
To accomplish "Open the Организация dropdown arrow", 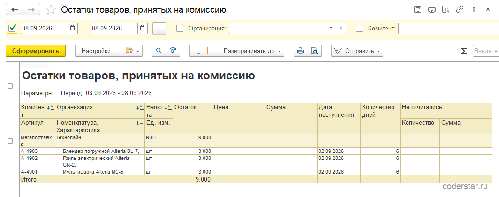I will coord(331,28).
